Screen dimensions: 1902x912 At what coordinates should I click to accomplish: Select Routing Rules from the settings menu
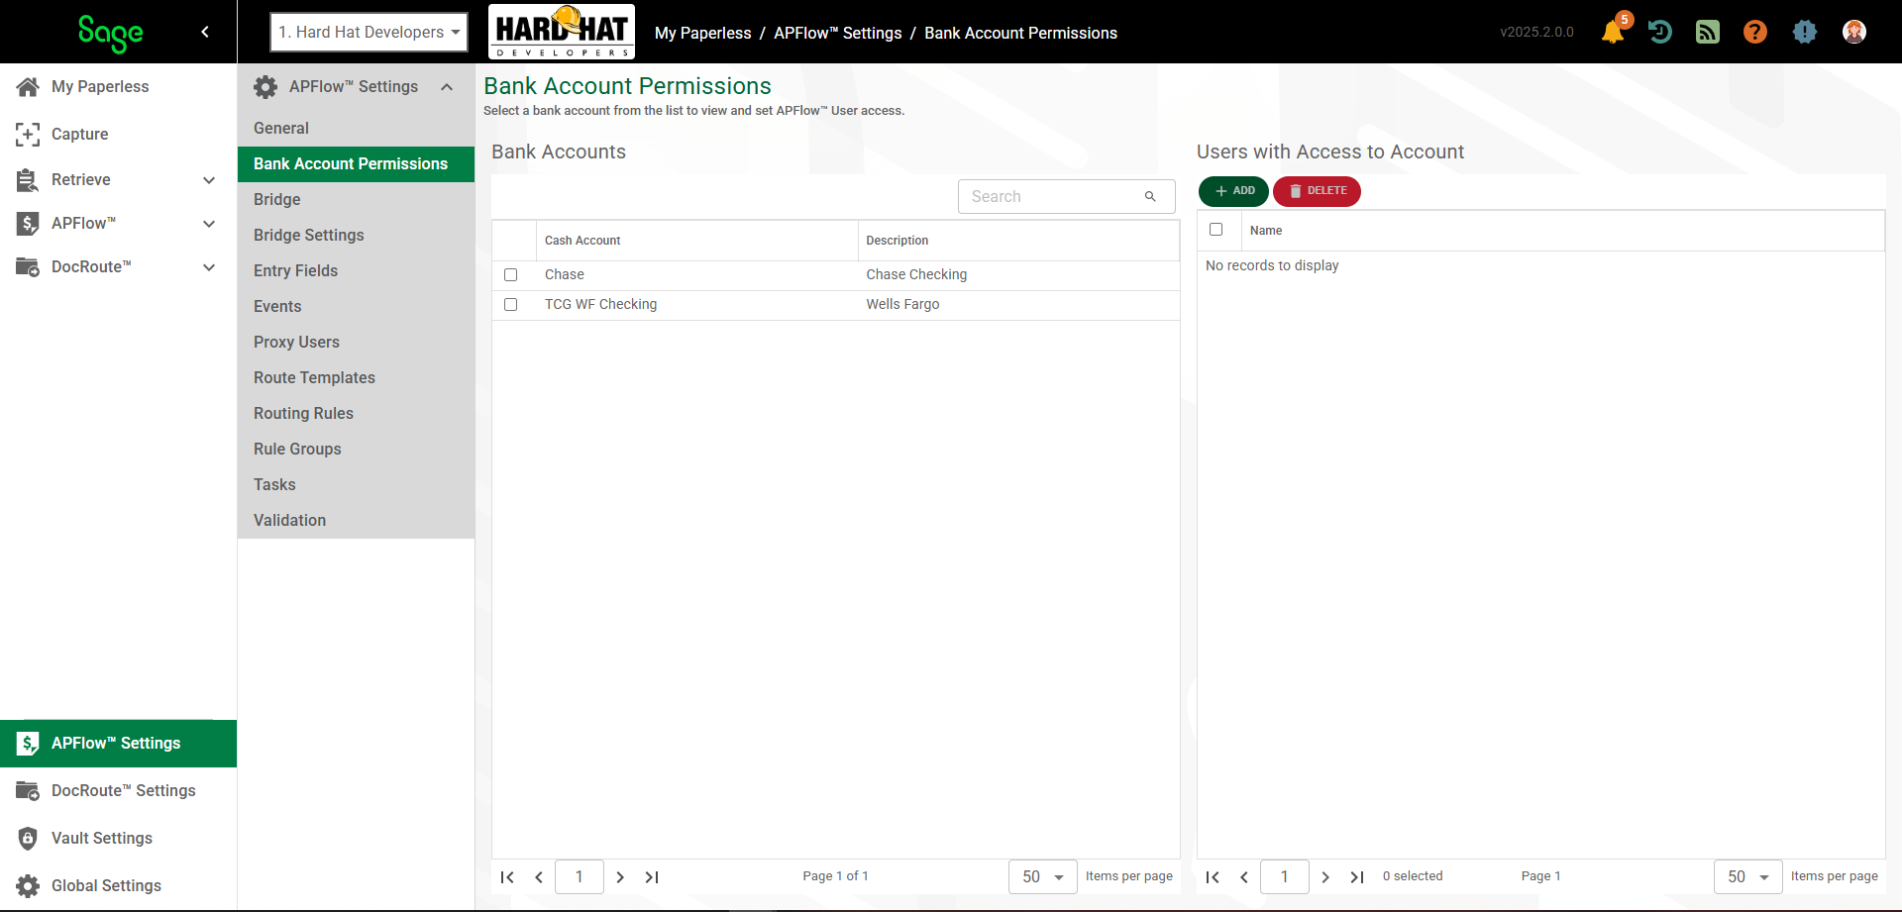tap(303, 413)
